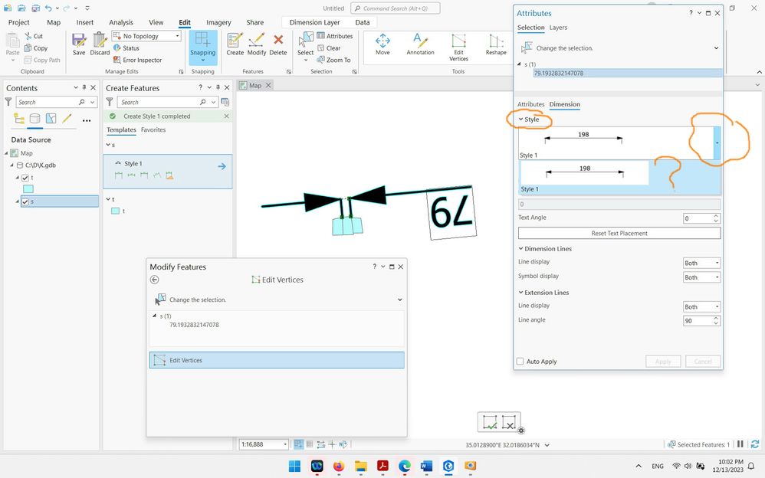The image size is (765, 478).
Task: Click the Command Search box
Action: coord(396,8)
